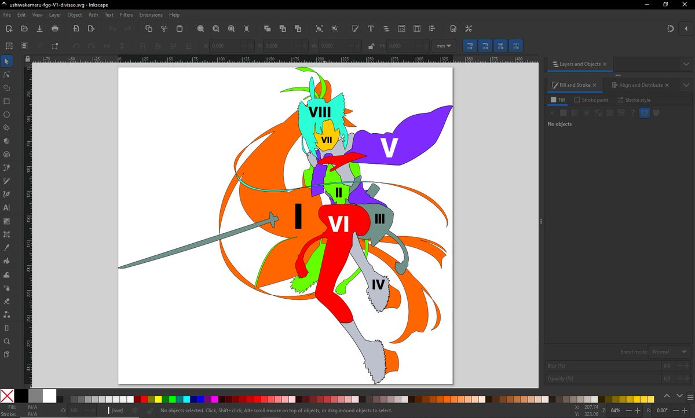
Task: Select the Node edit tool
Action: tap(7, 75)
